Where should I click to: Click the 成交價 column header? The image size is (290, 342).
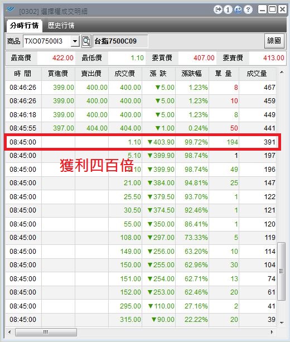tap(125, 74)
